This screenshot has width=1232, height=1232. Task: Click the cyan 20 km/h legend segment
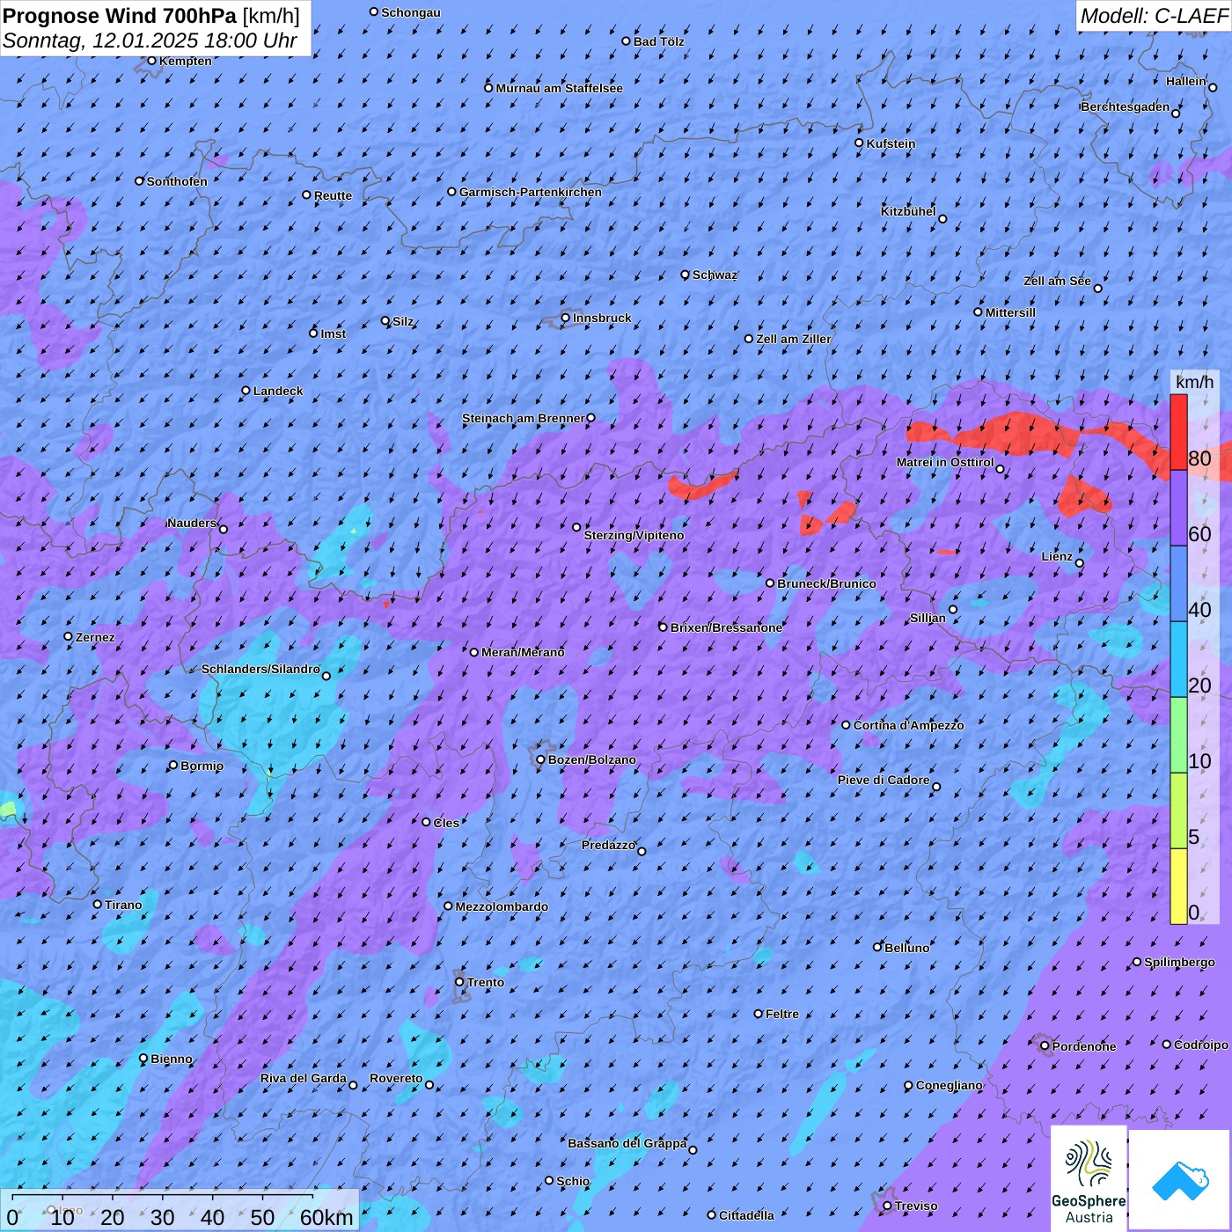1178,659
